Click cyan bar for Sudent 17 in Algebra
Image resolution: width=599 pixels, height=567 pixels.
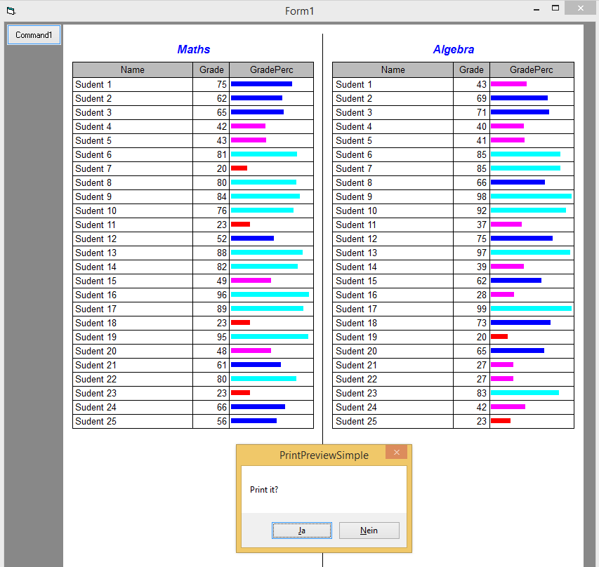point(531,309)
